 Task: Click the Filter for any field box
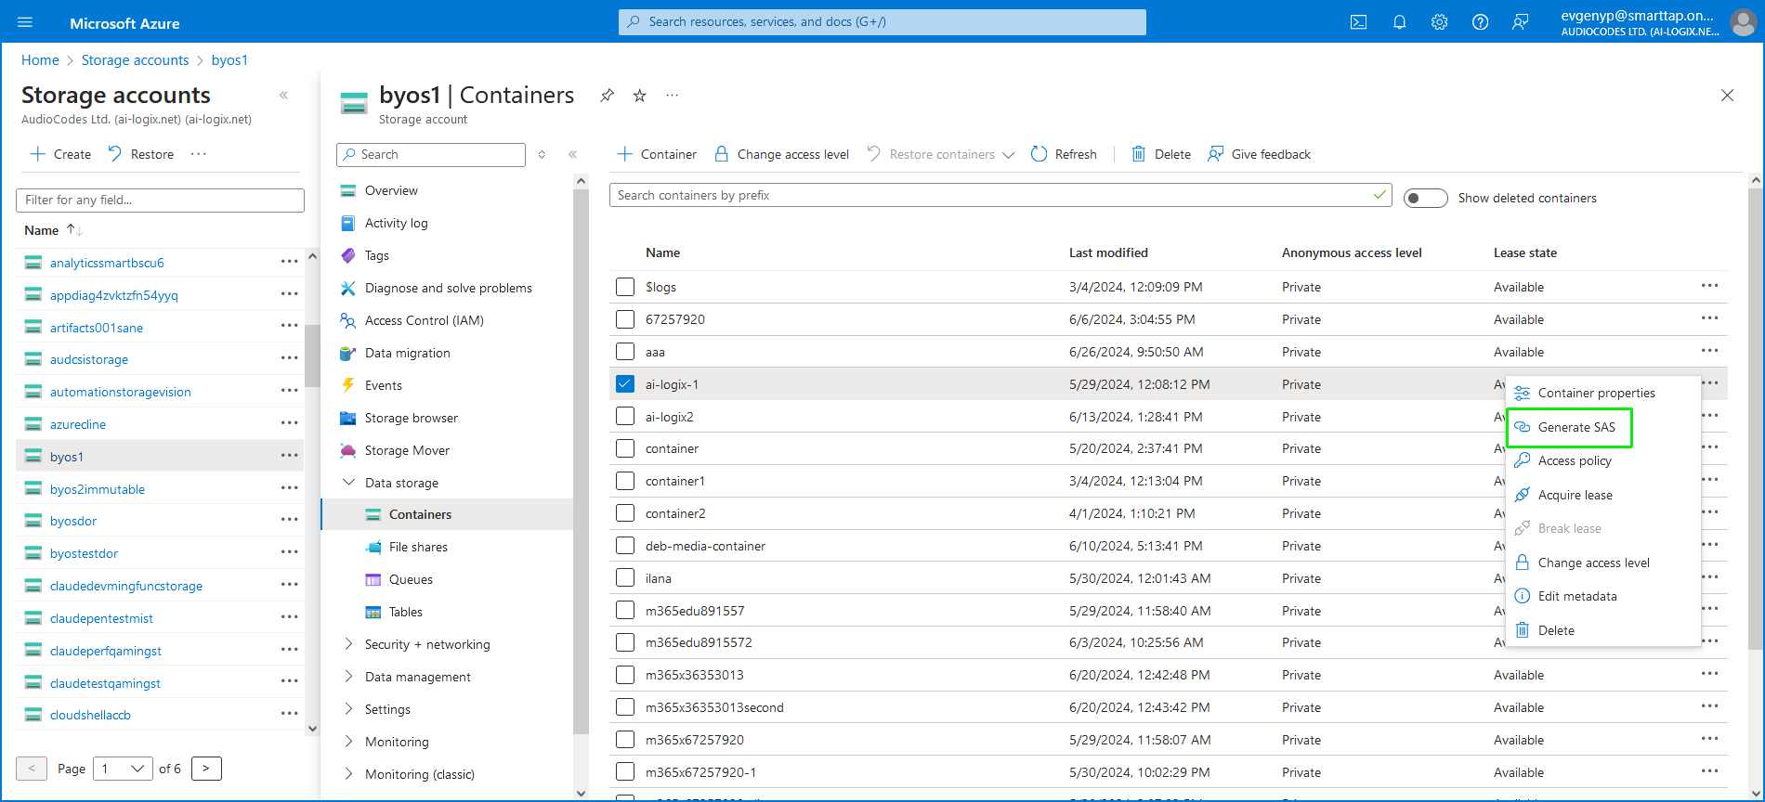click(x=160, y=200)
